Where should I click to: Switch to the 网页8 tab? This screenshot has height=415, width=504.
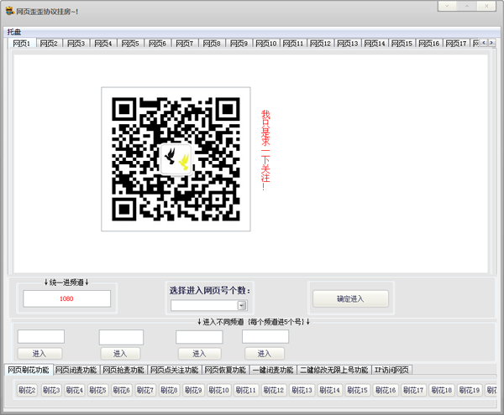click(212, 44)
